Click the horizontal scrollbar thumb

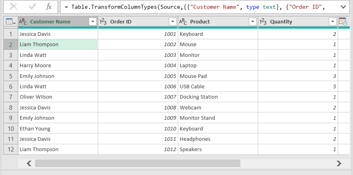click(x=138, y=163)
